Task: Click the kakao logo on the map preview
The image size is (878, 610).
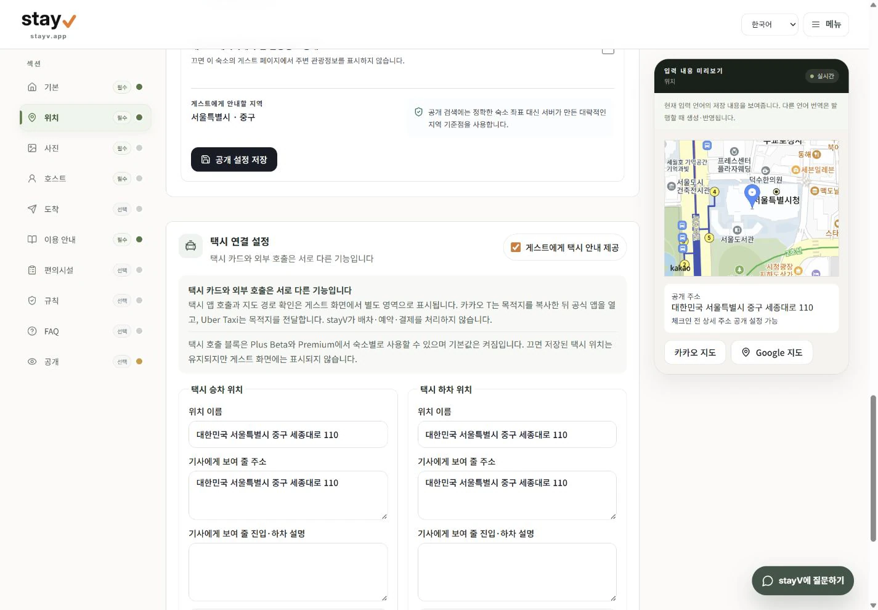Action: pos(680,268)
